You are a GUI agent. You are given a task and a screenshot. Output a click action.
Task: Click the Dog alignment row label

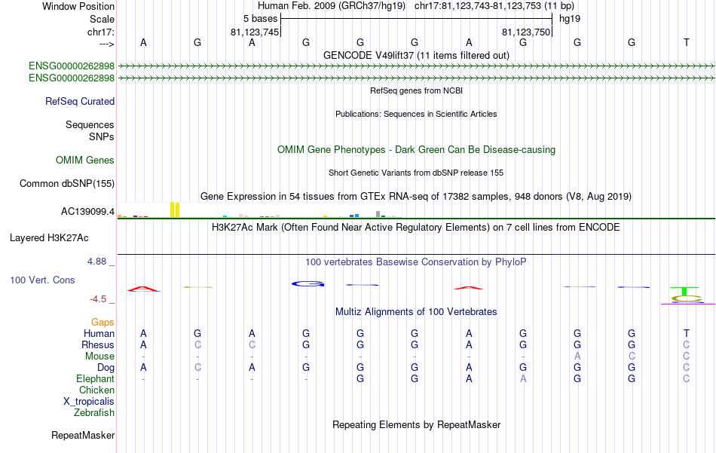[106, 368]
